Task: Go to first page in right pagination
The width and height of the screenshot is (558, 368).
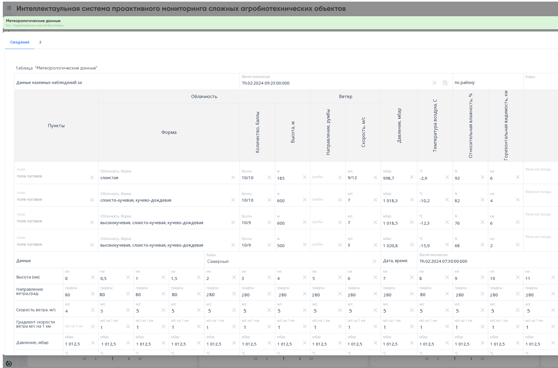Action: (x=427, y=359)
